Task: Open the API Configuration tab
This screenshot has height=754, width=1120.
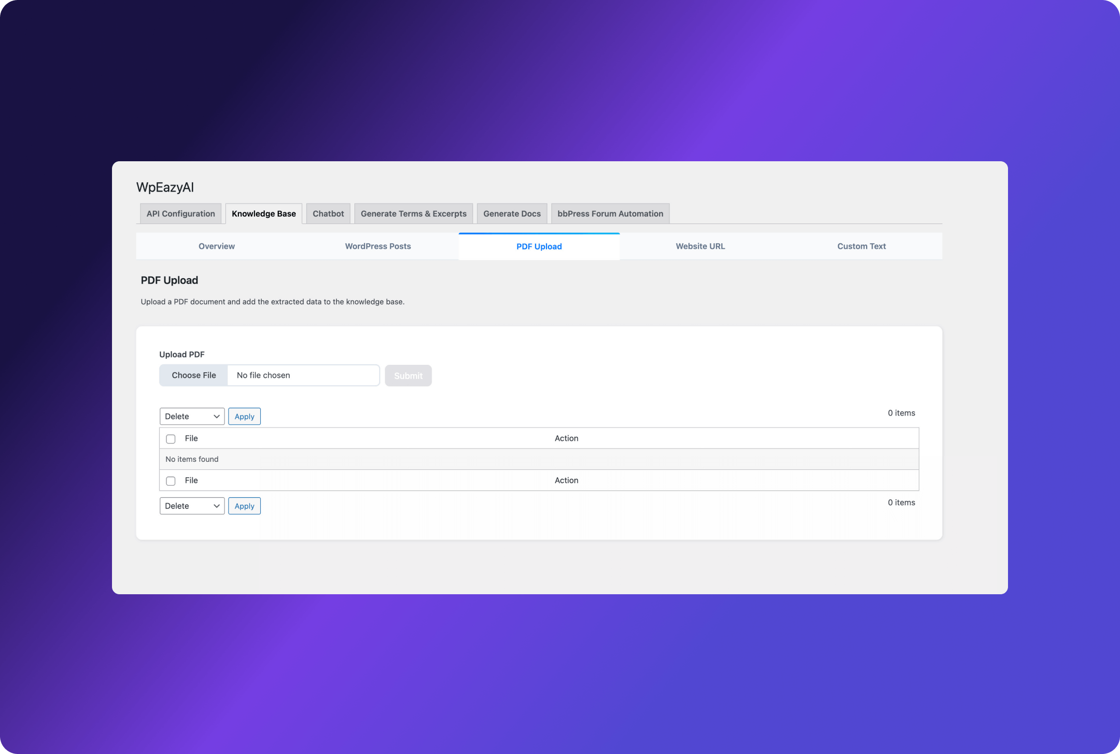Action: click(x=180, y=214)
